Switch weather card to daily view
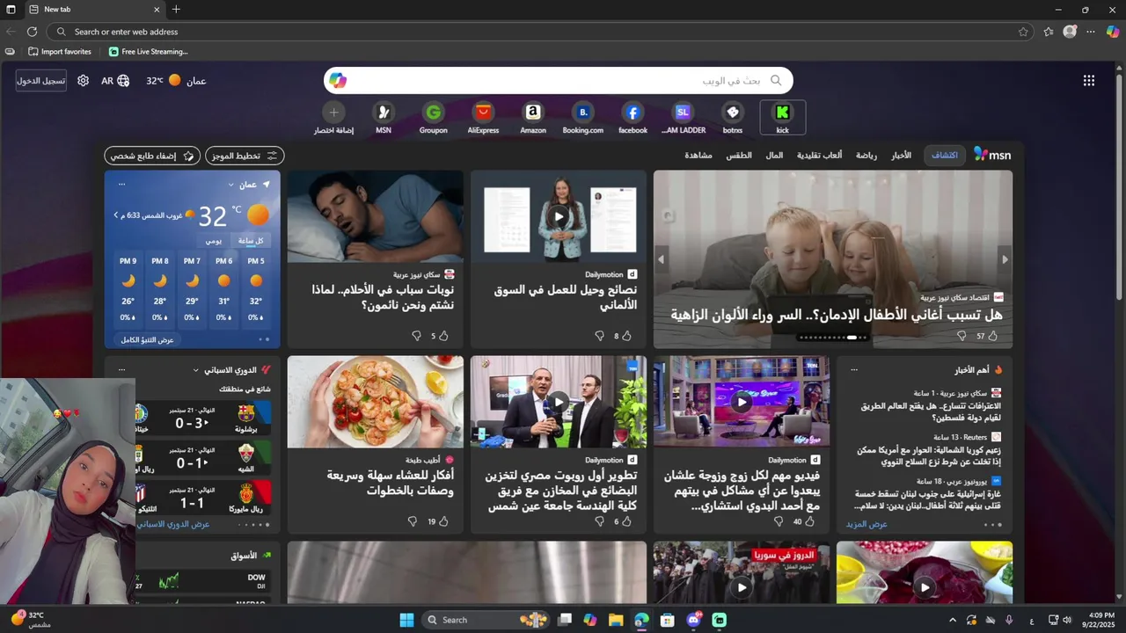 pos(214,240)
